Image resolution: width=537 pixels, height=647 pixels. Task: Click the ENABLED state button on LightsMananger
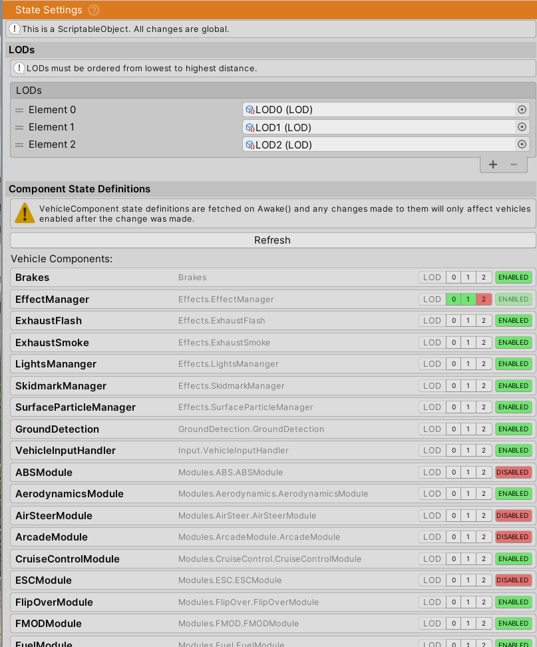point(513,363)
